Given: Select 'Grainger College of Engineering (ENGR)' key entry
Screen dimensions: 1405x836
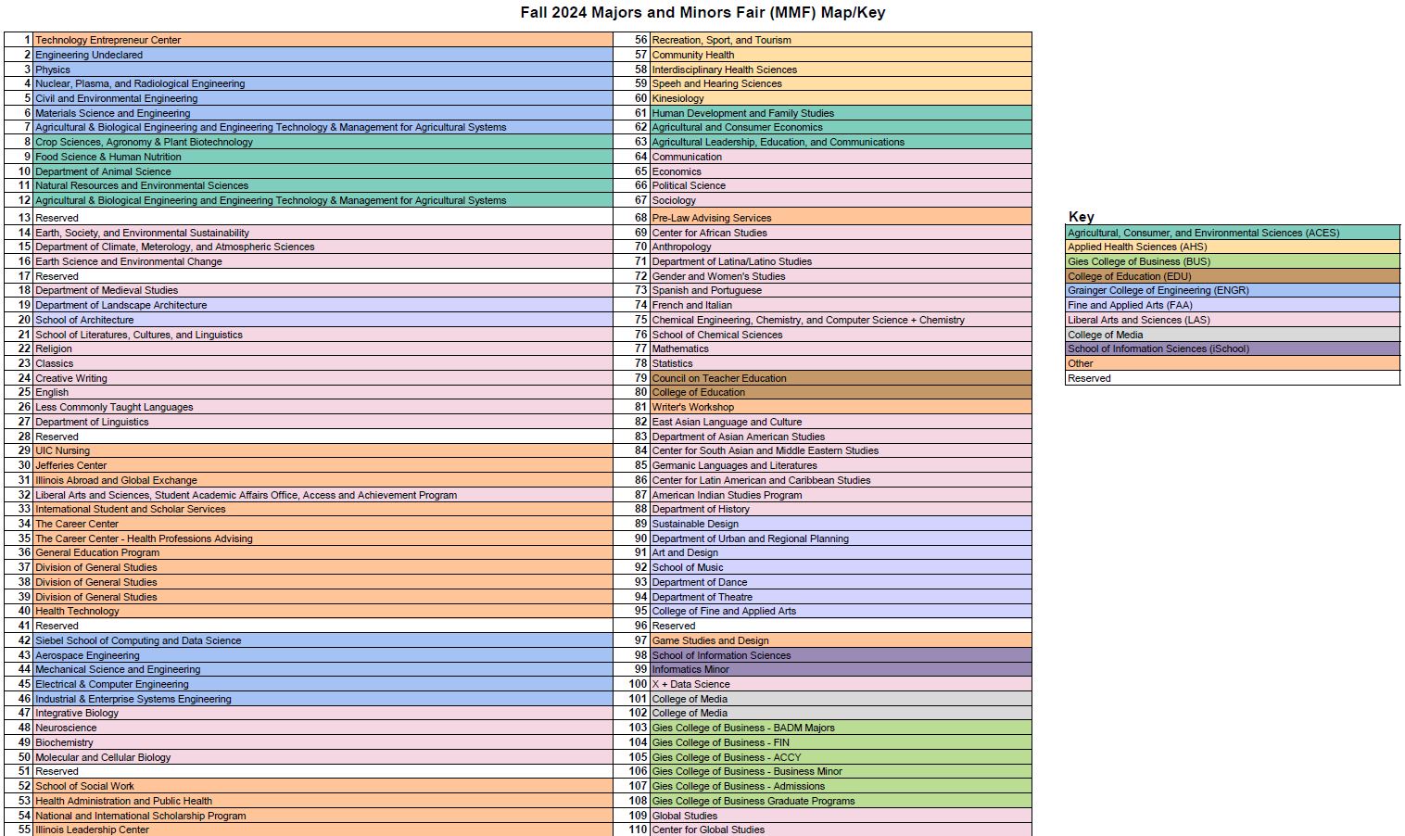Looking at the screenshot, I should point(1233,290).
